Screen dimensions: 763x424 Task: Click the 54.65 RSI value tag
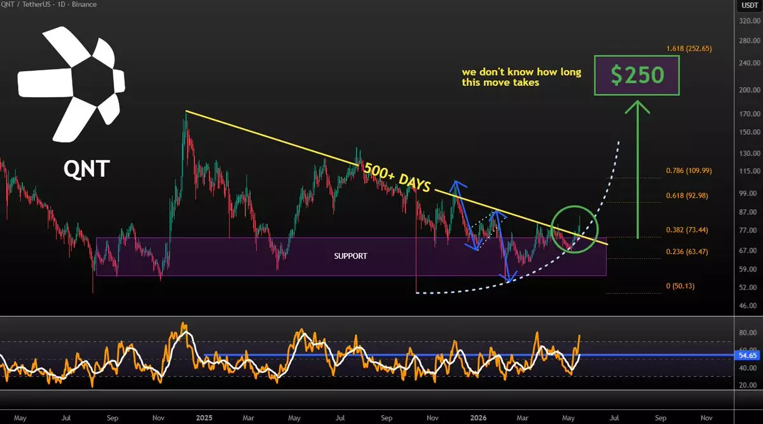[746, 355]
